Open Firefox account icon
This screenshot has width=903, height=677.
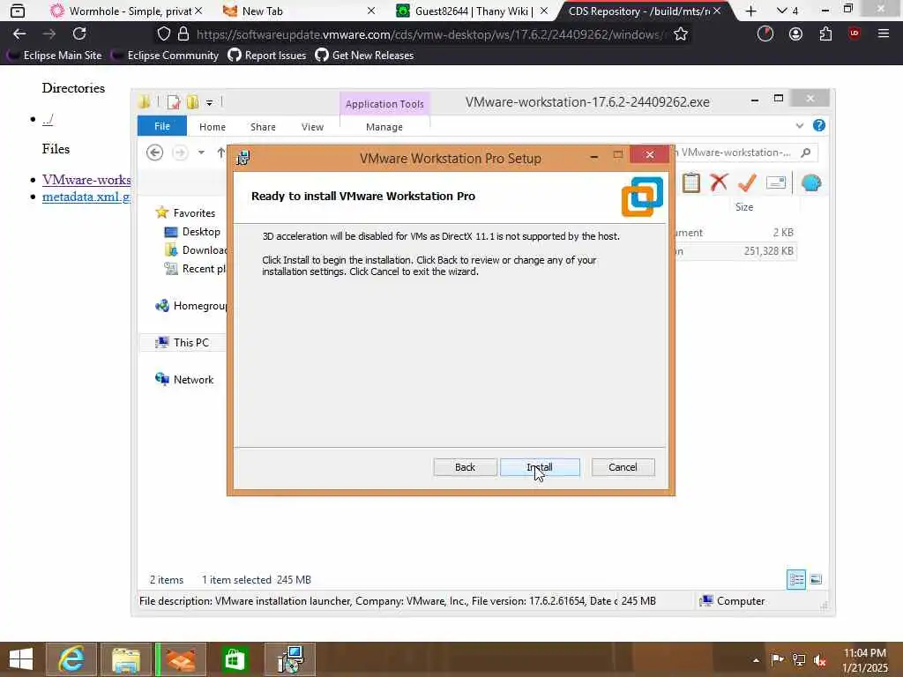pos(795,34)
